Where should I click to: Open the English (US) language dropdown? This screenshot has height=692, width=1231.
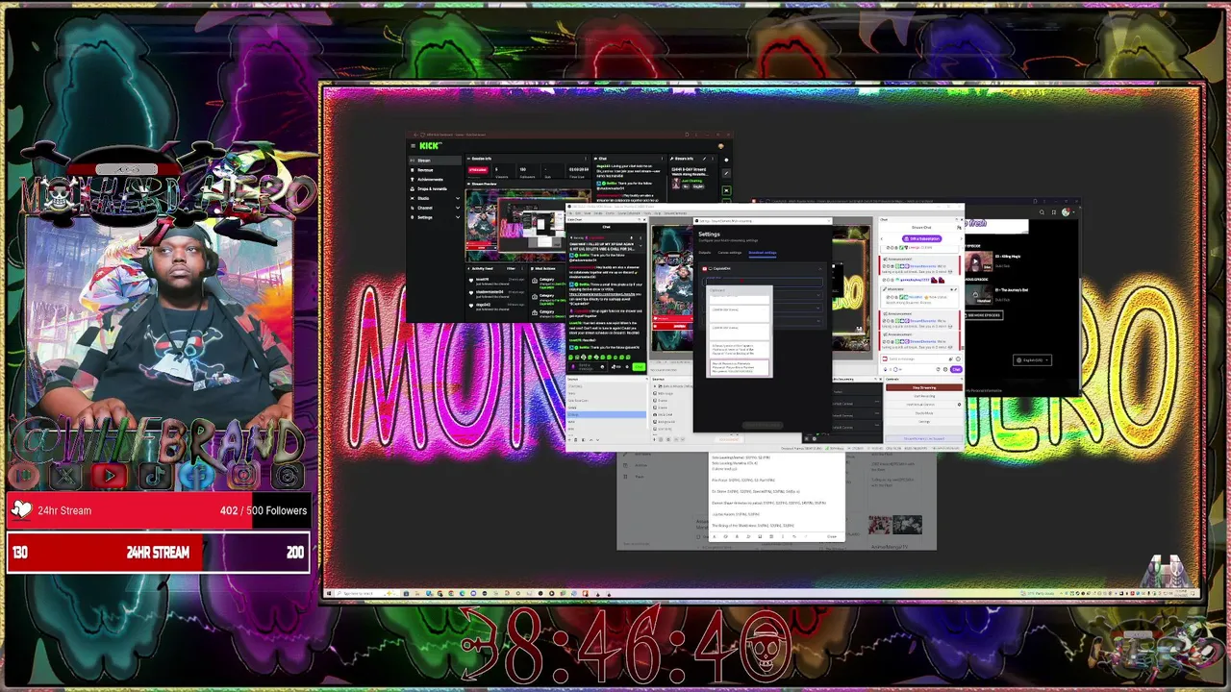(1032, 360)
